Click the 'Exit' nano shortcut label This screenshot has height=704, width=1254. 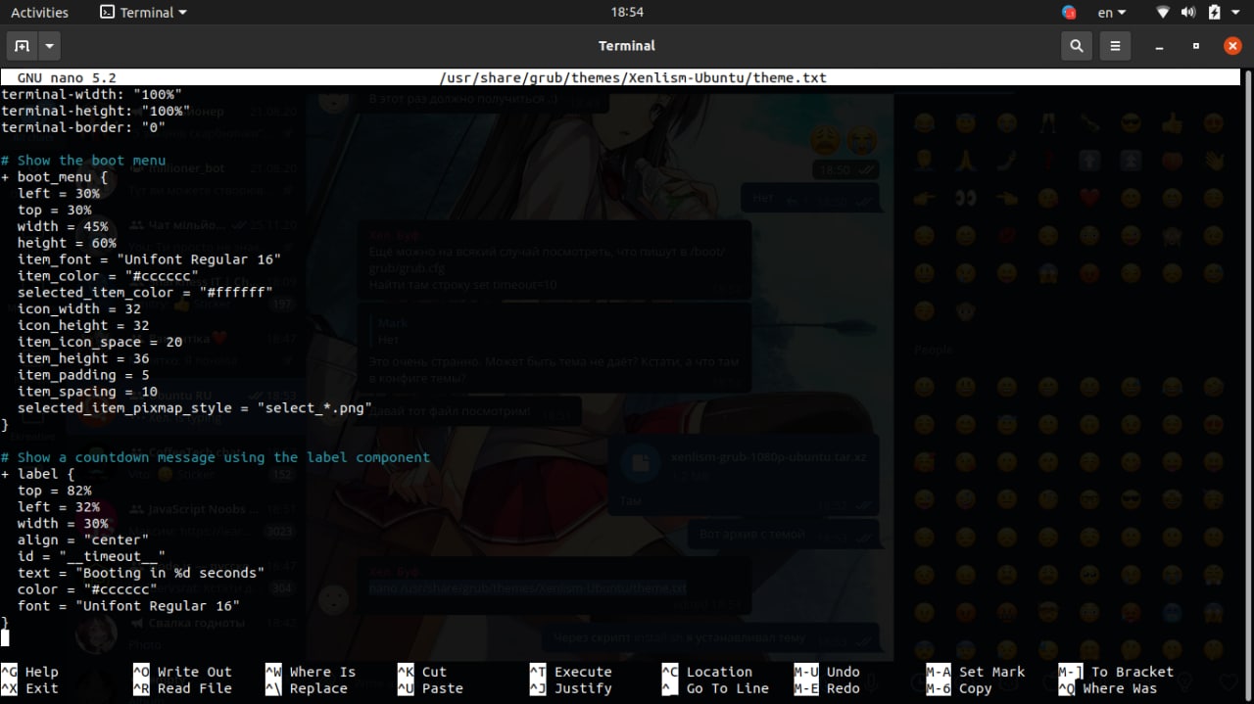point(42,688)
